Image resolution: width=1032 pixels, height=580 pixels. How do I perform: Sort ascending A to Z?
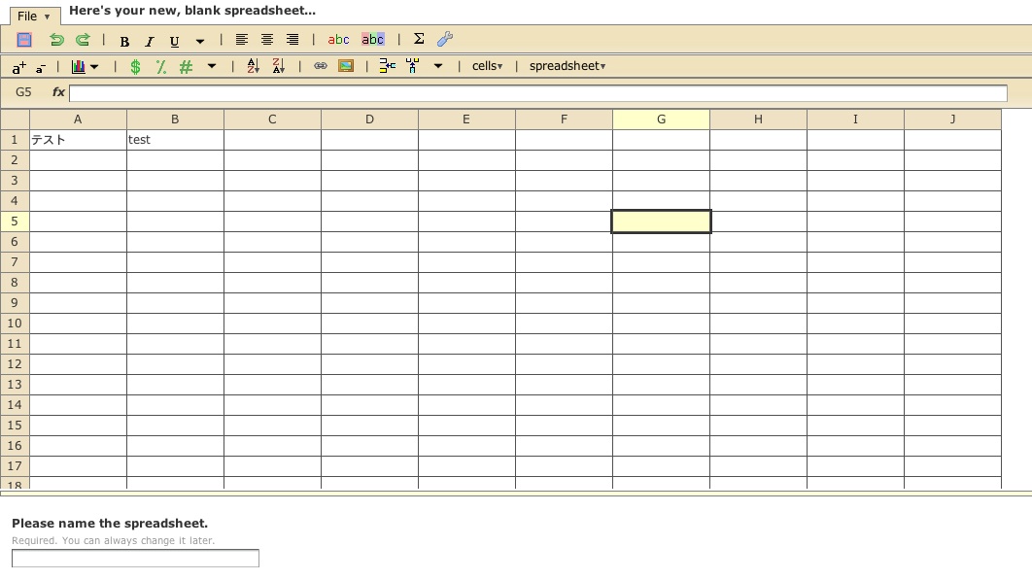tap(253, 66)
